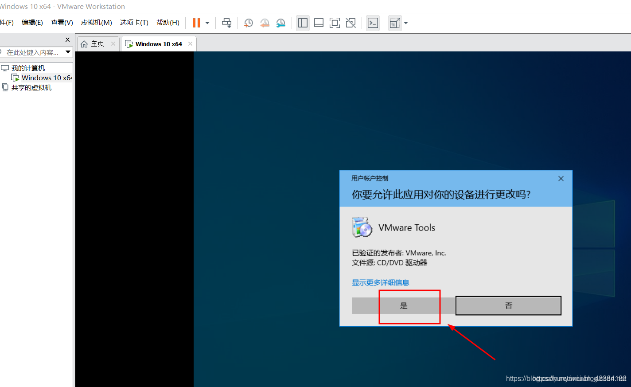Screen dimensions: 631x387
Task: Select 共享的虚拟机 in the library tree
Action: pyautogui.click(x=31, y=87)
